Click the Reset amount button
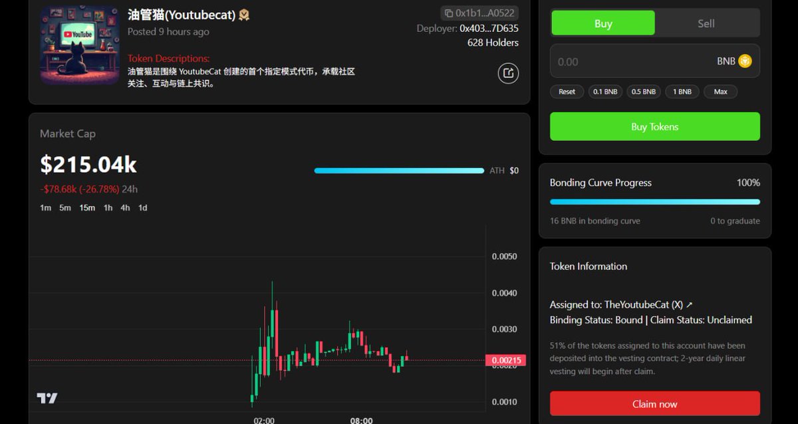This screenshot has width=798, height=424. pos(567,92)
